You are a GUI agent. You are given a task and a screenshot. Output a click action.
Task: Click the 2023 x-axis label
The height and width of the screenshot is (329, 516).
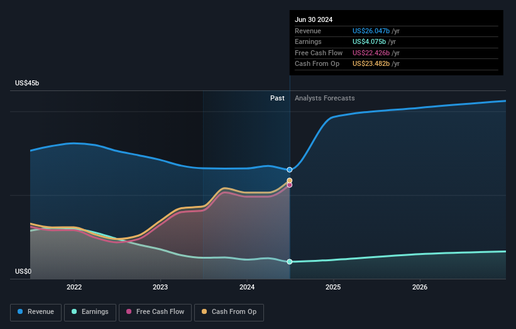click(x=160, y=287)
